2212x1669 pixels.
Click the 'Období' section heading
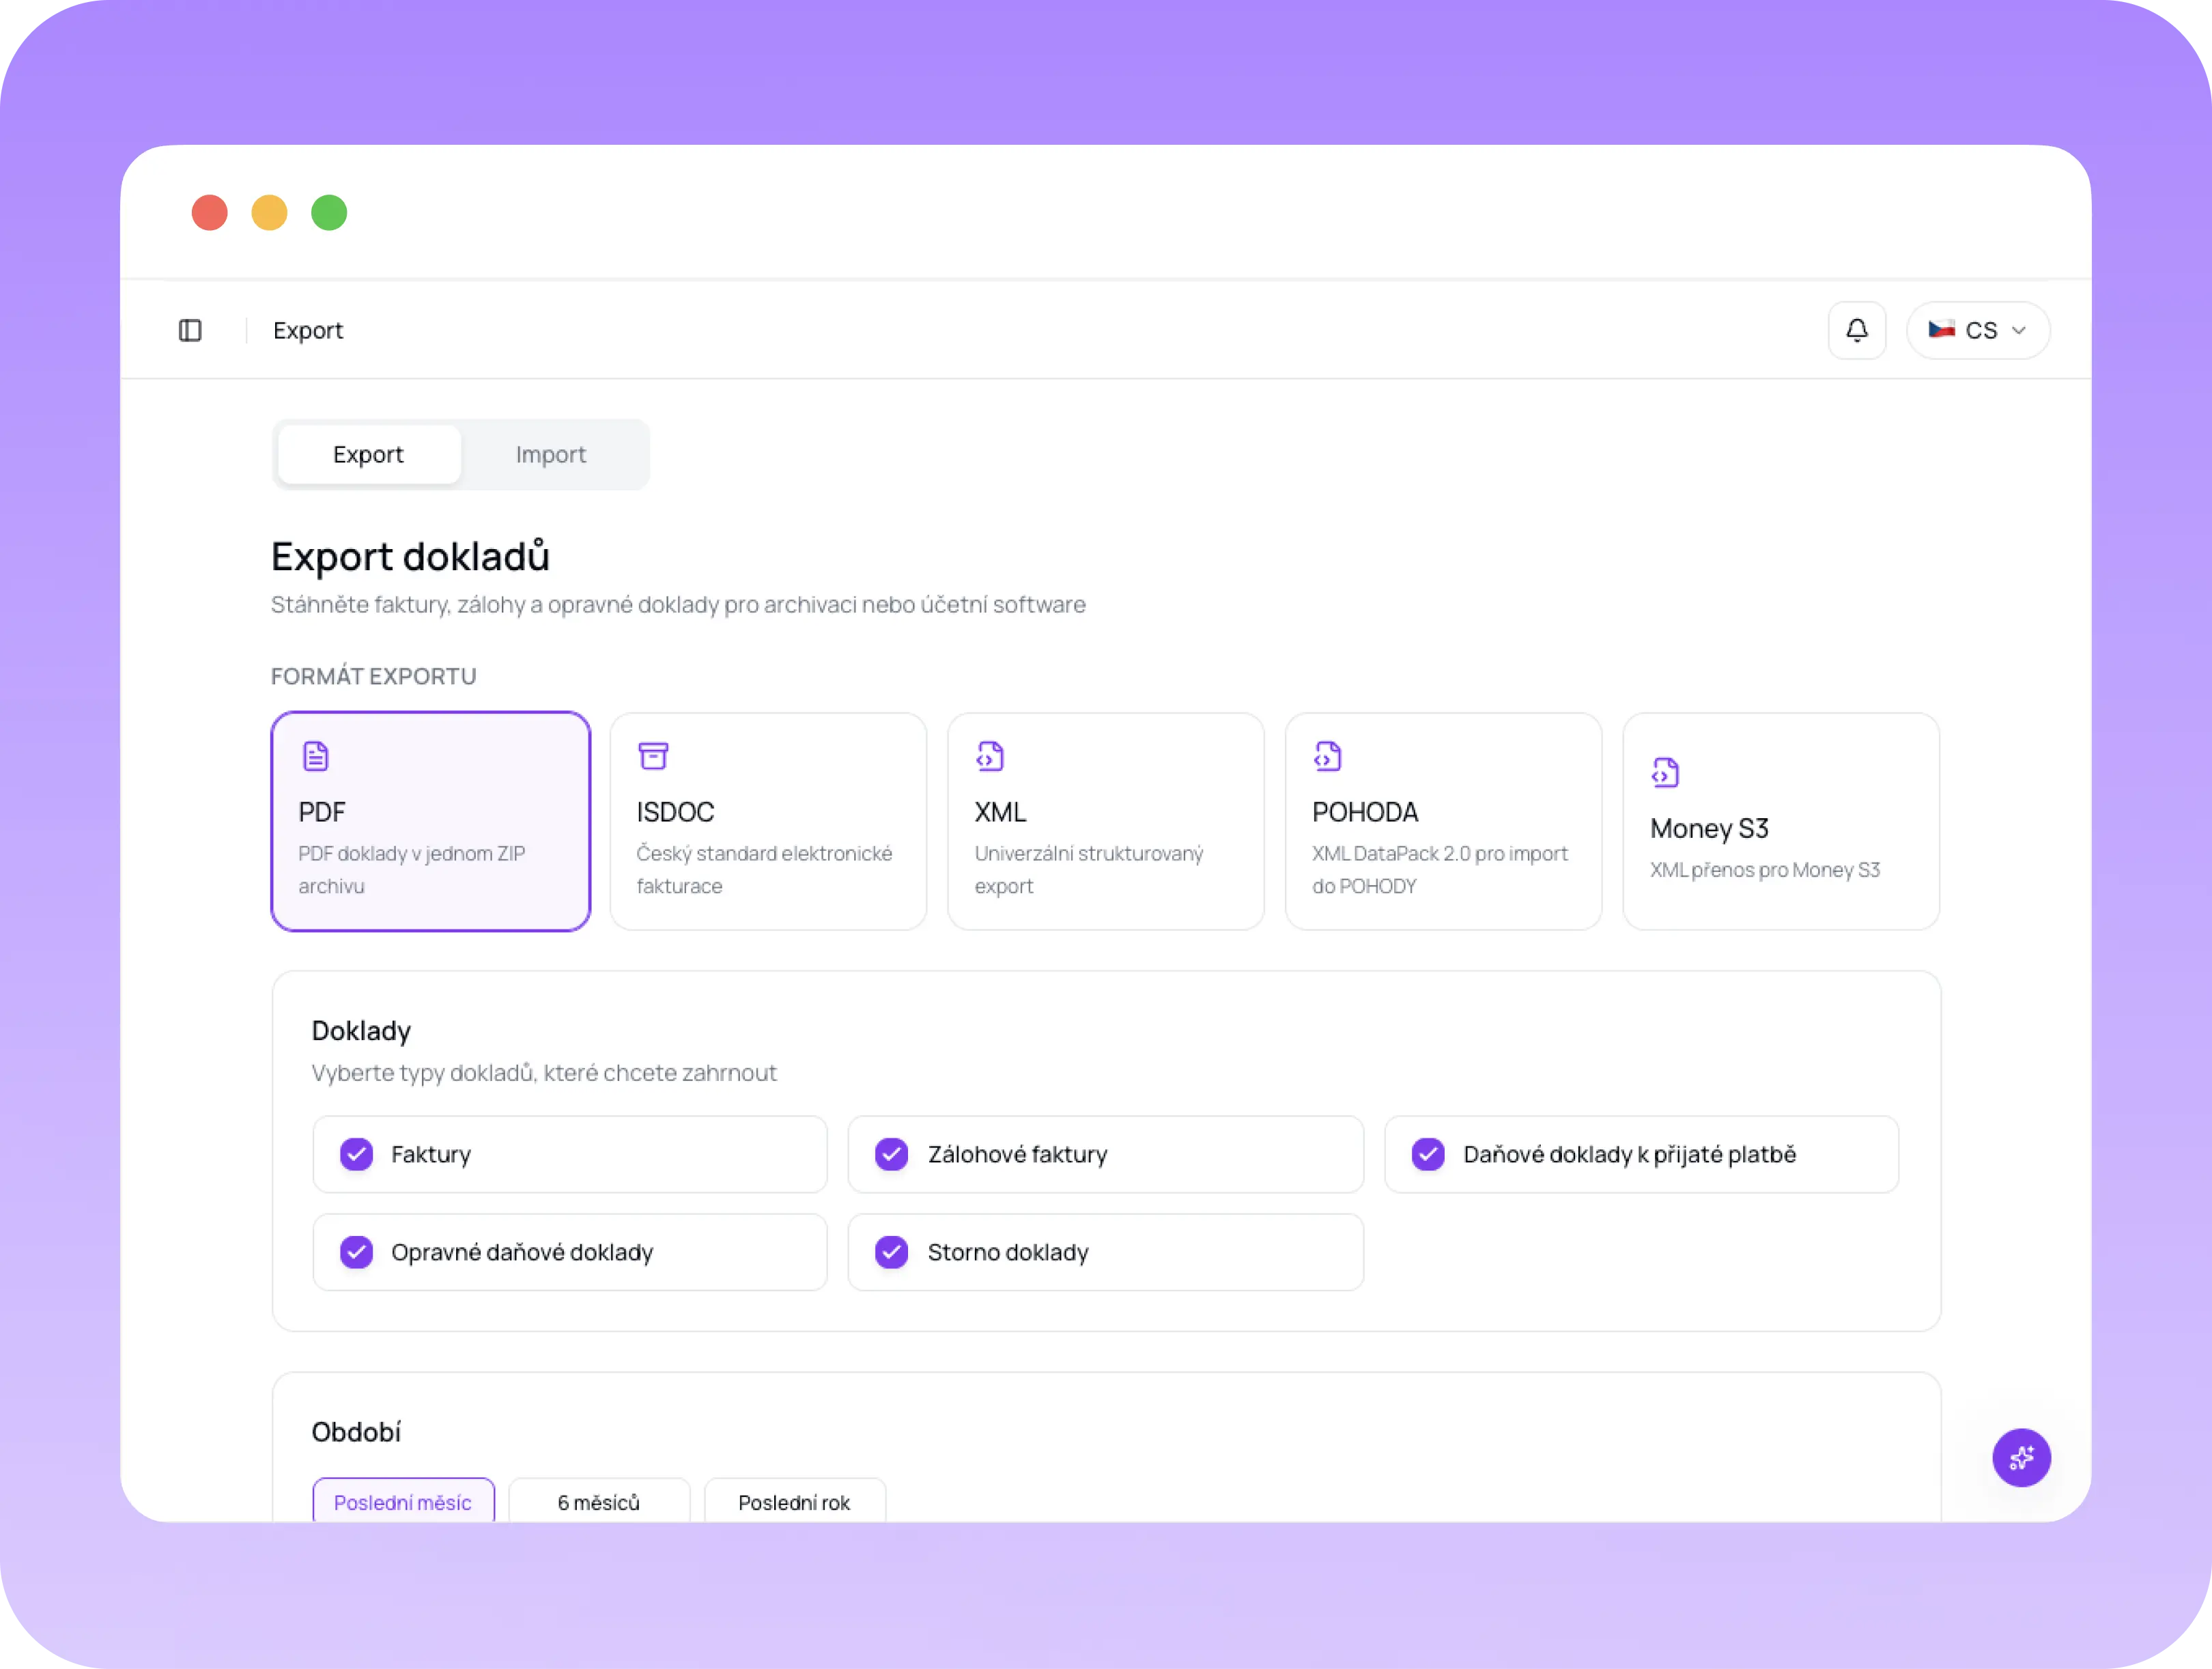point(356,1431)
